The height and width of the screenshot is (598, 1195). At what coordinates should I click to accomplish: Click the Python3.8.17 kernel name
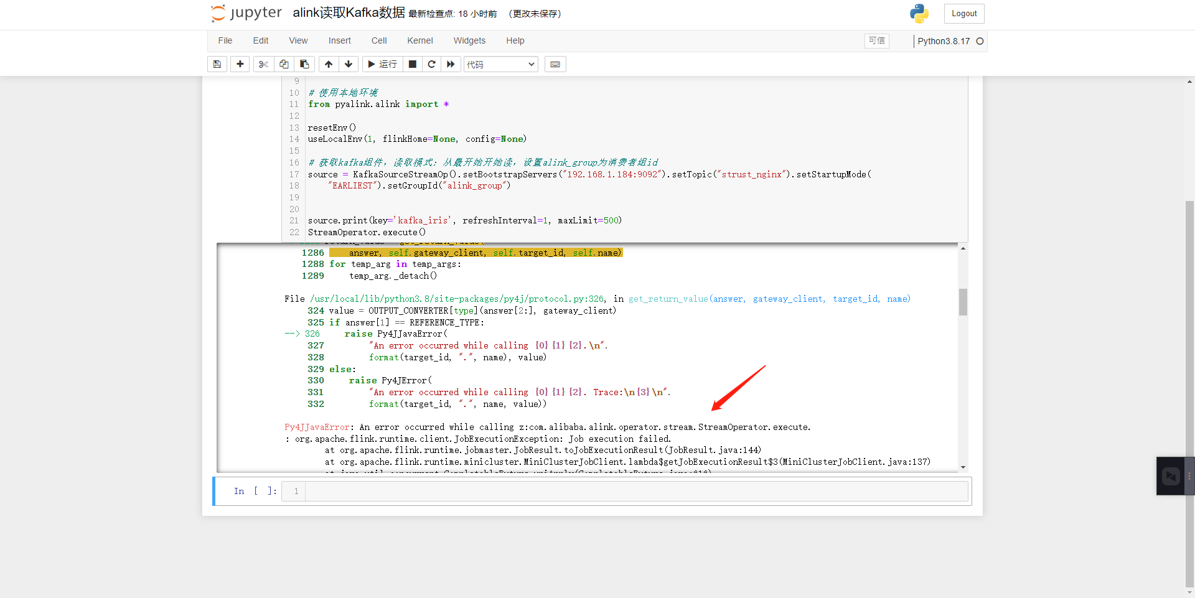944,41
